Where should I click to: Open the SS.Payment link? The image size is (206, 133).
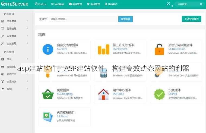[x=120, y=49]
